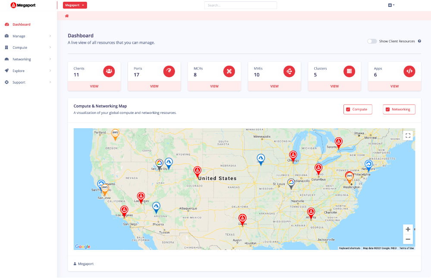Click the MVEs share-nodes icon

(289, 71)
